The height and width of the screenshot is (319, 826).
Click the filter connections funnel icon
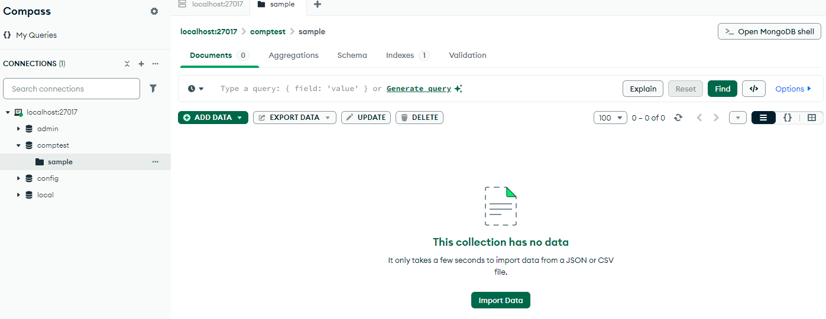click(x=153, y=89)
